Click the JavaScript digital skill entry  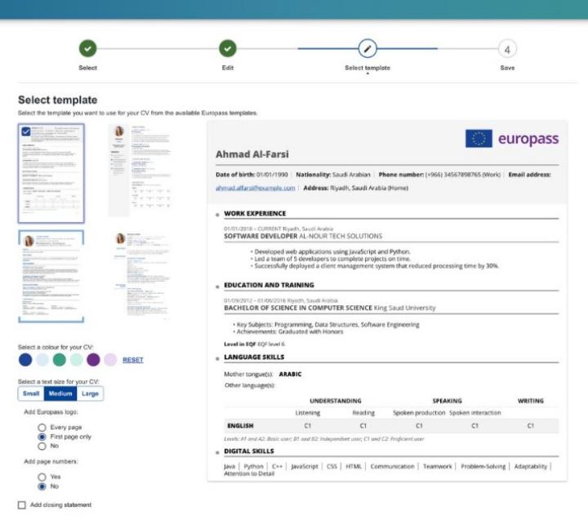coord(305,466)
